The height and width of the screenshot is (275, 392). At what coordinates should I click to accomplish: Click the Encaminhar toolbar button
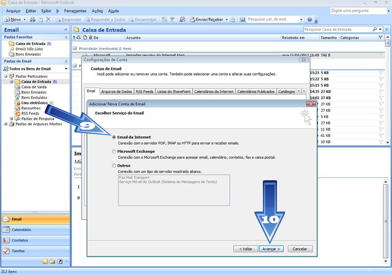pyautogui.click(x=142, y=19)
